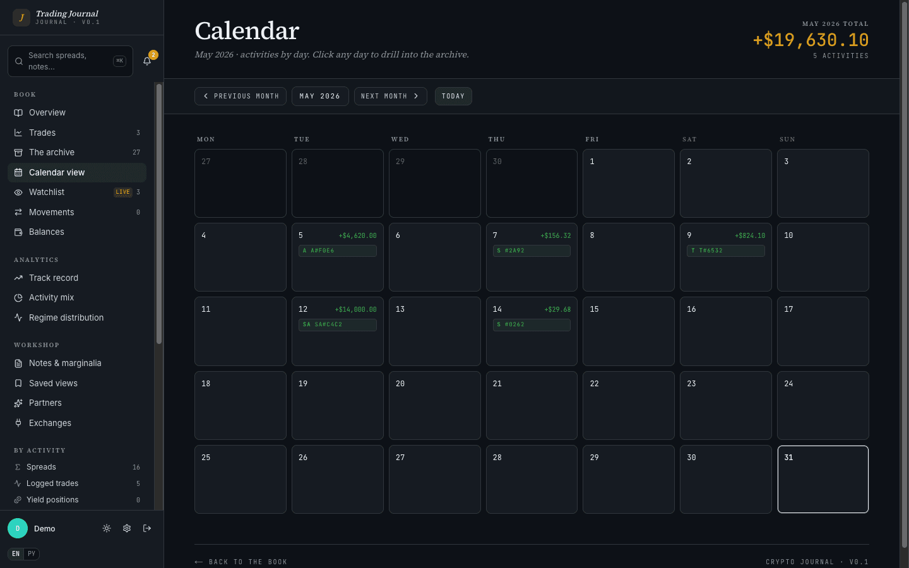Open activity A#F0E6 on May 5

point(338,251)
